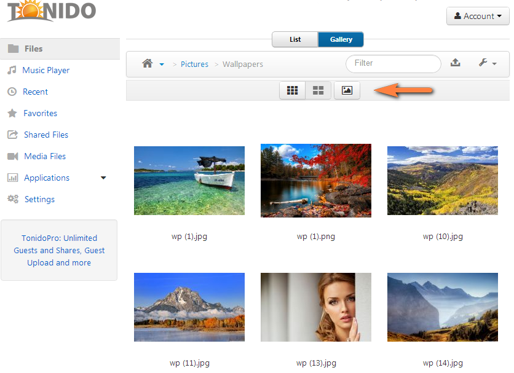
Task: Switch to small grid thumbnail view
Action: coord(292,90)
